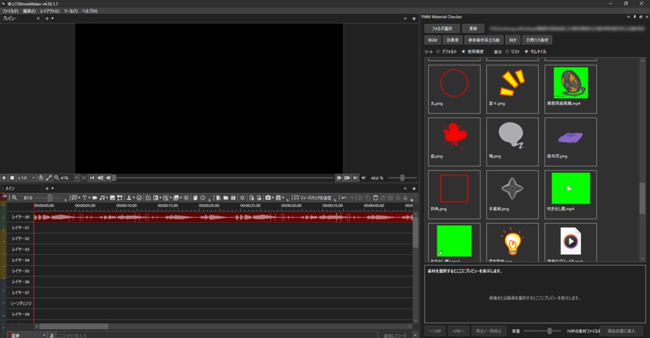Select the 手裏剣.png thumbnail
Screen dimensions: 650x338
[512, 194]
